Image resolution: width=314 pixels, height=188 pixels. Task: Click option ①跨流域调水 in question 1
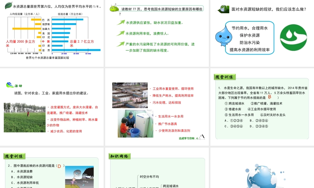coord(235,103)
